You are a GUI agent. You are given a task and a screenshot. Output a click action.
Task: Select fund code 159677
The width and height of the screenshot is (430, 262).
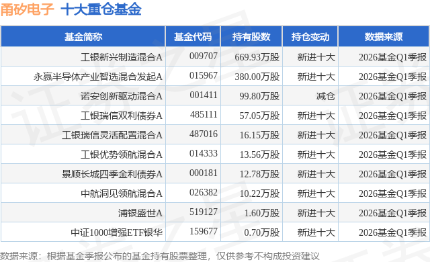203,231
